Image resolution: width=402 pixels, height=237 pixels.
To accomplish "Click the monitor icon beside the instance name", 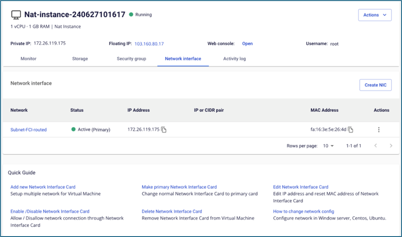I will (16, 15).
